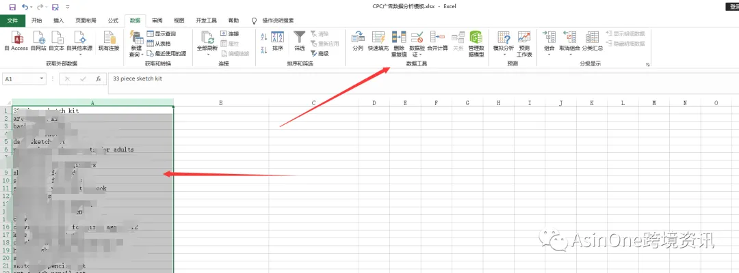
Task: Click 分类汇总 subtotal
Action: coord(592,41)
